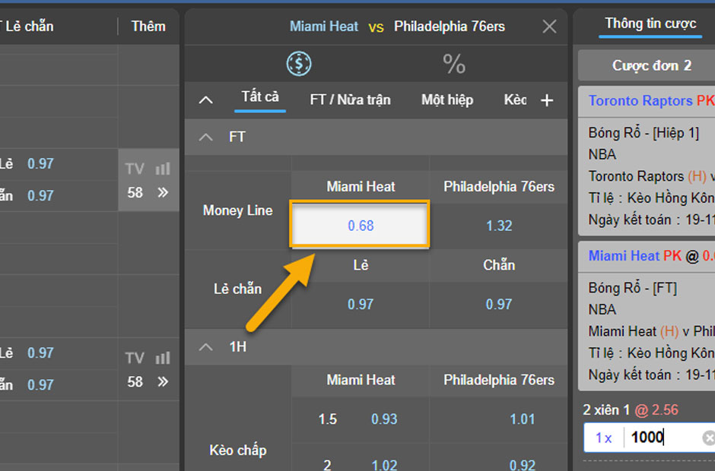Close the Miami Heat vs Philadelphia 76ers panel
This screenshot has width=715, height=471.
pyautogui.click(x=549, y=27)
